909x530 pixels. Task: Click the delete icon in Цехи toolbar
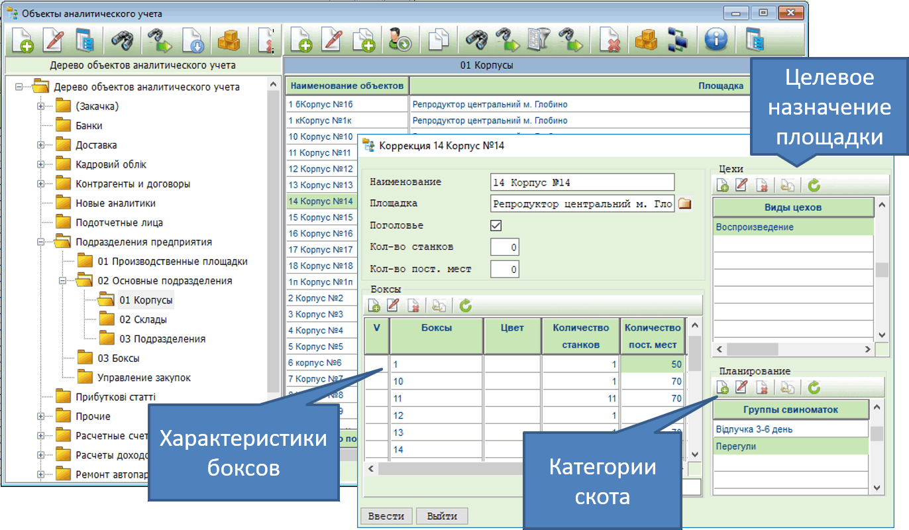pyautogui.click(x=763, y=185)
